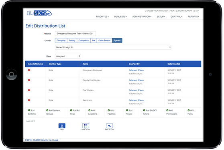This screenshot has width=224, height=150.
Task: Open the user account dropdown
Action: point(196,11)
